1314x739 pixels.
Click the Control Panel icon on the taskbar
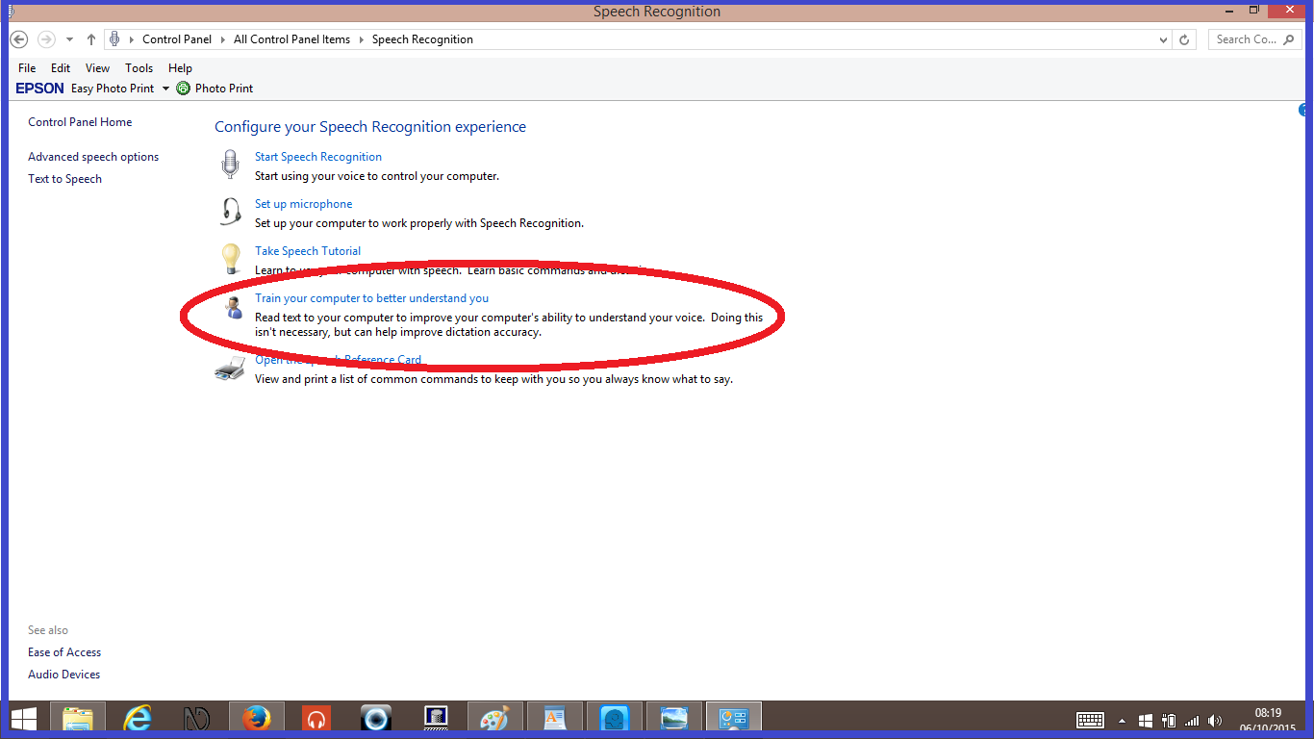[x=734, y=719]
